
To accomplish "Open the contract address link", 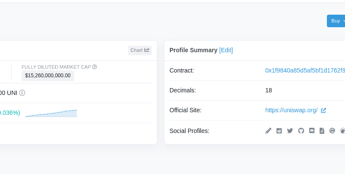I will [305, 70].
